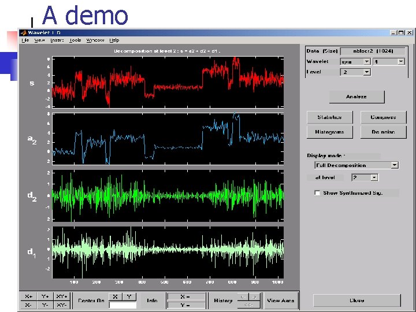Click the View Axes button
The height and width of the screenshot is (312, 416).
281,300
